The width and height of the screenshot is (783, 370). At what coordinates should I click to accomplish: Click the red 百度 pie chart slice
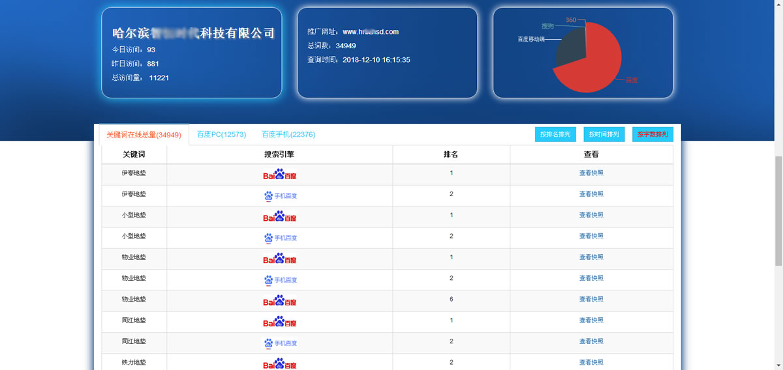[x=597, y=65]
